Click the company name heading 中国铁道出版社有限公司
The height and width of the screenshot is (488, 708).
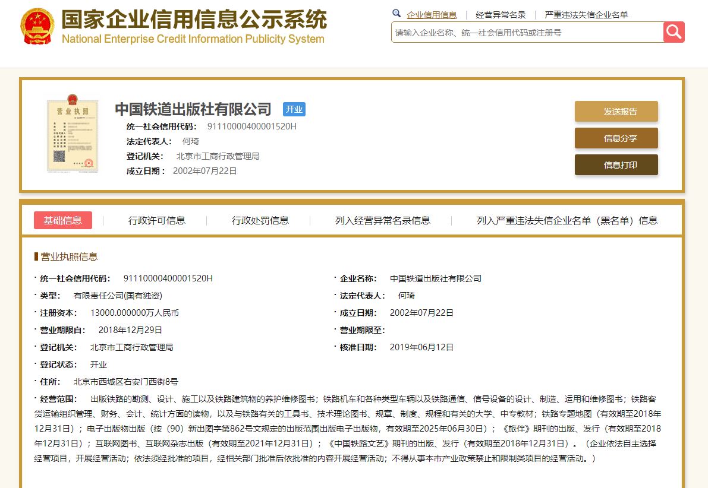pyautogui.click(x=193, y=109)
